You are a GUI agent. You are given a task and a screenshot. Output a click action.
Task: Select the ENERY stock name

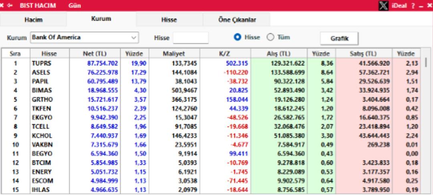[x=42, y=172]
